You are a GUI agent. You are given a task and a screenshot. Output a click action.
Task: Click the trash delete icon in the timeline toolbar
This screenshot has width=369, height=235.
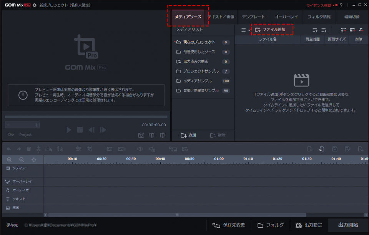29,149
